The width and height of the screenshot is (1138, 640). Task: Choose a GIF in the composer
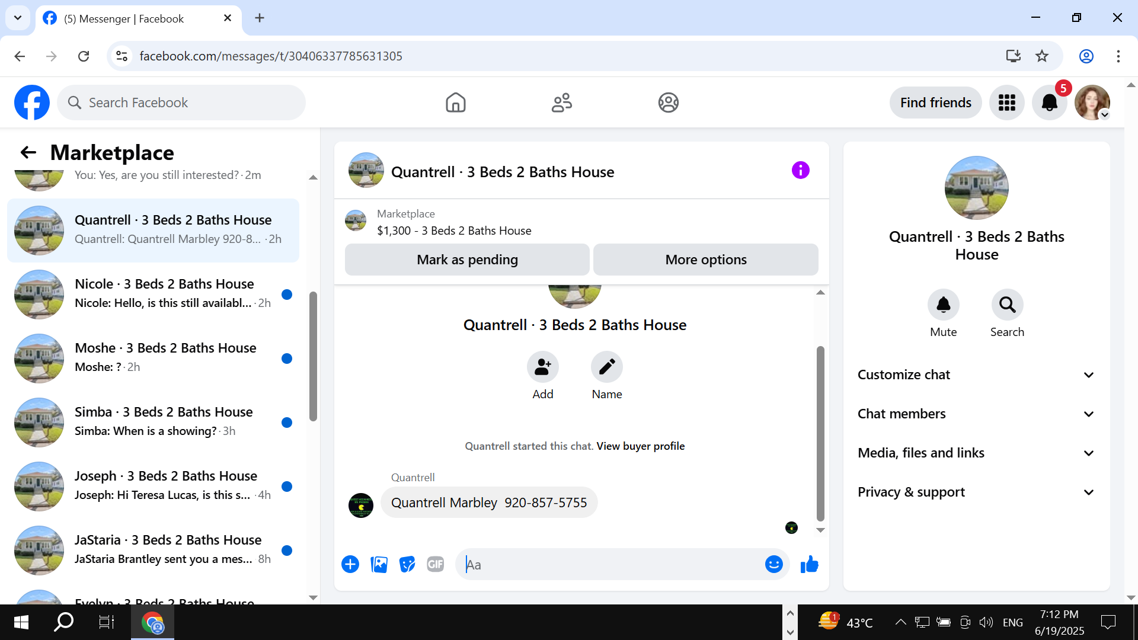(436, 564)
